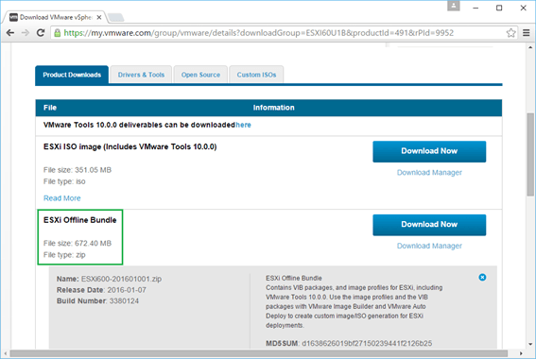Open the Open Source tab
This screenshot has height=359, width=536.
(200, 75)
